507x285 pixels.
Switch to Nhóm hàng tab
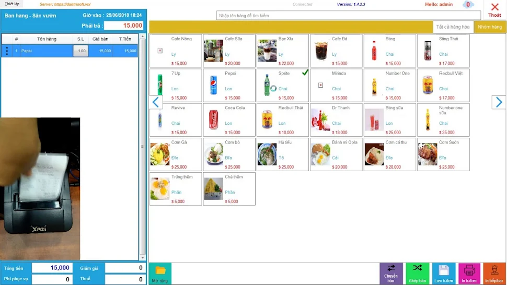tap(490, 27)
